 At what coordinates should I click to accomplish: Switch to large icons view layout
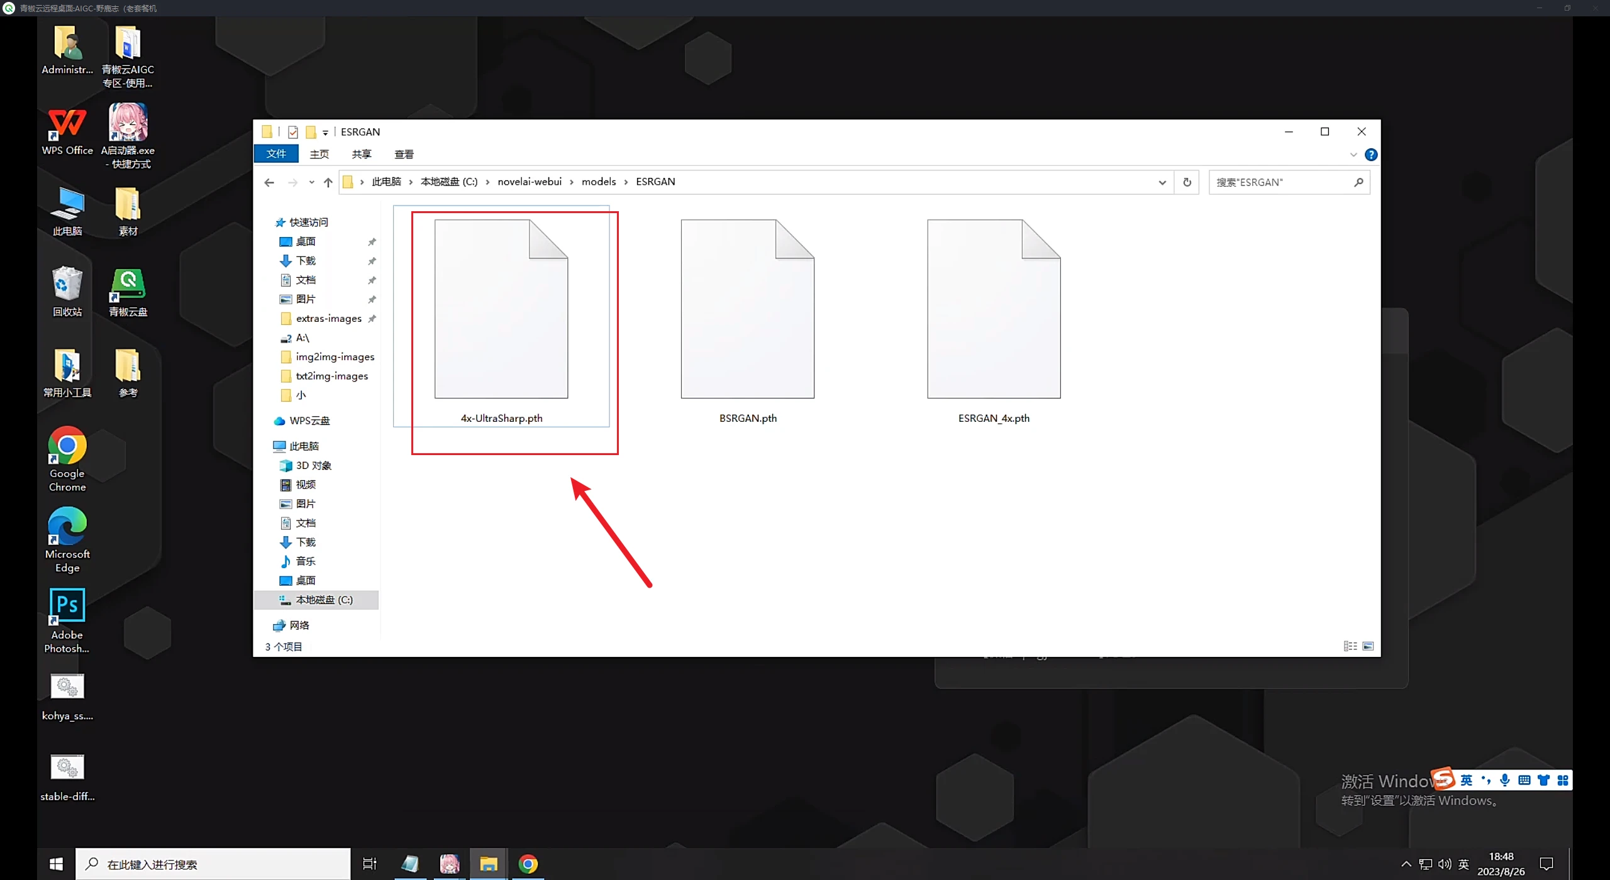click(x=1368, y=646)
